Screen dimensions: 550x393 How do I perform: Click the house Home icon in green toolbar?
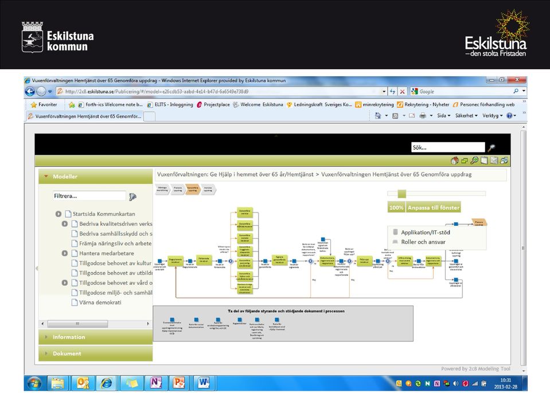455,160
